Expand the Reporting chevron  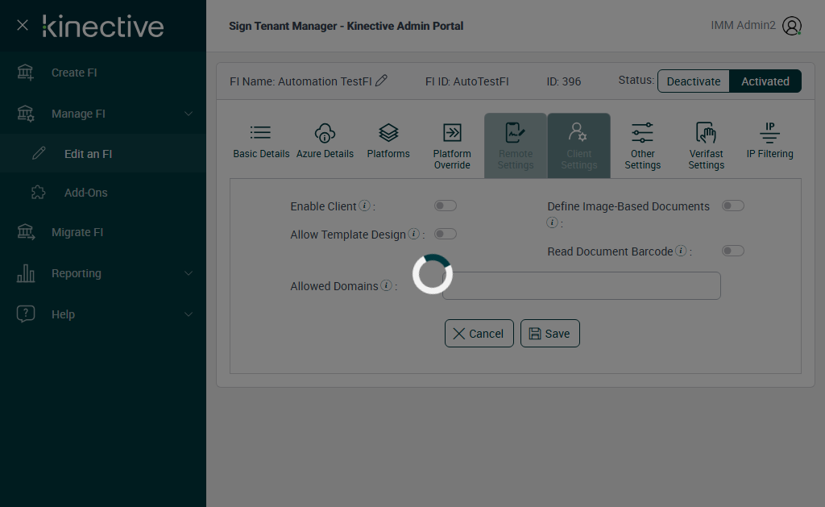click(189, 273)
